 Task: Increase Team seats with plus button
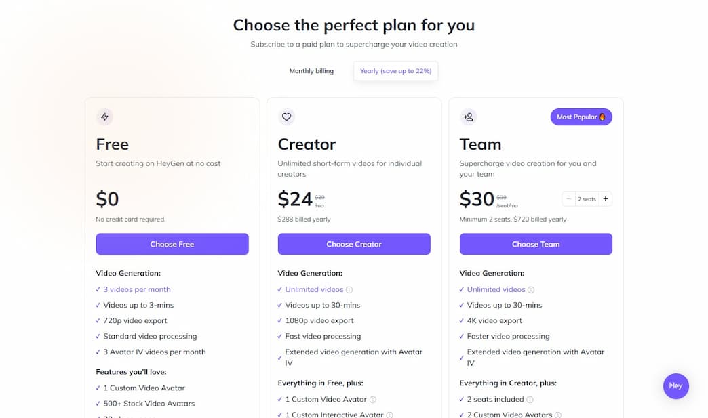click(605, 199)
